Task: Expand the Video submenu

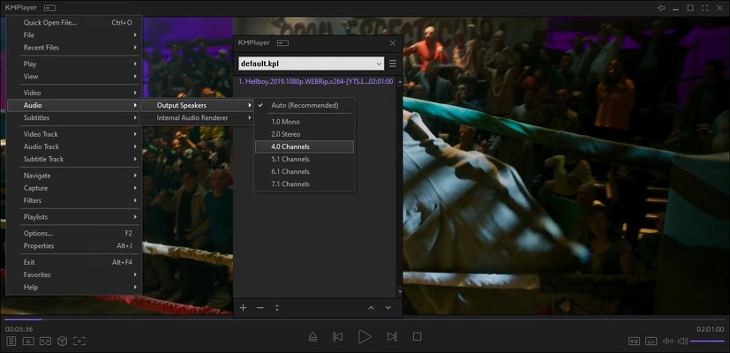Action: 74,93
